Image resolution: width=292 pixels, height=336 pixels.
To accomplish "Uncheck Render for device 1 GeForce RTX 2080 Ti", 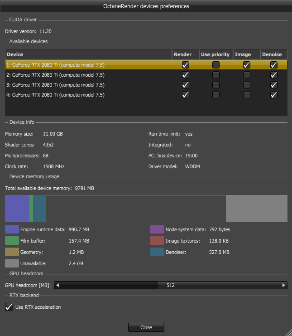I will [x=186, y=65].
